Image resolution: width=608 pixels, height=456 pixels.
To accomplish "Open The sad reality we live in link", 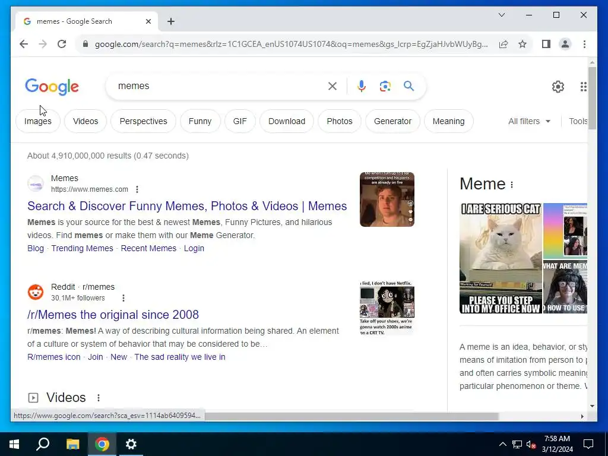I will (x=180, y=357).
